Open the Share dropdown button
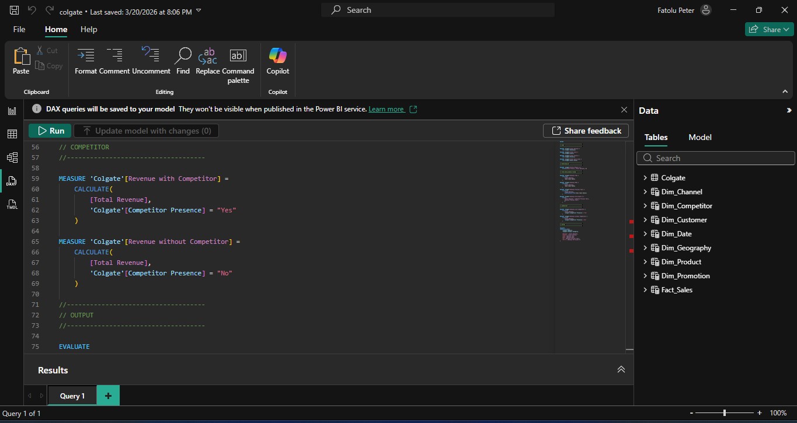 pyautogui.click(x=769, y=29)
